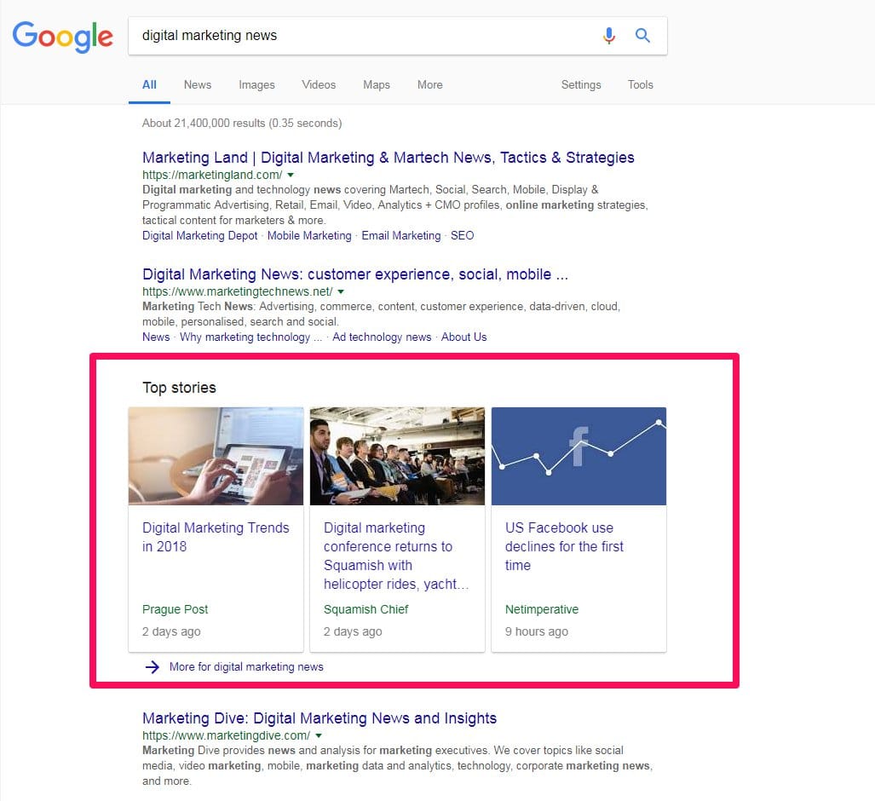
Task: Open tablet photo thumbnail in Top stories
Action: [216, 456]
